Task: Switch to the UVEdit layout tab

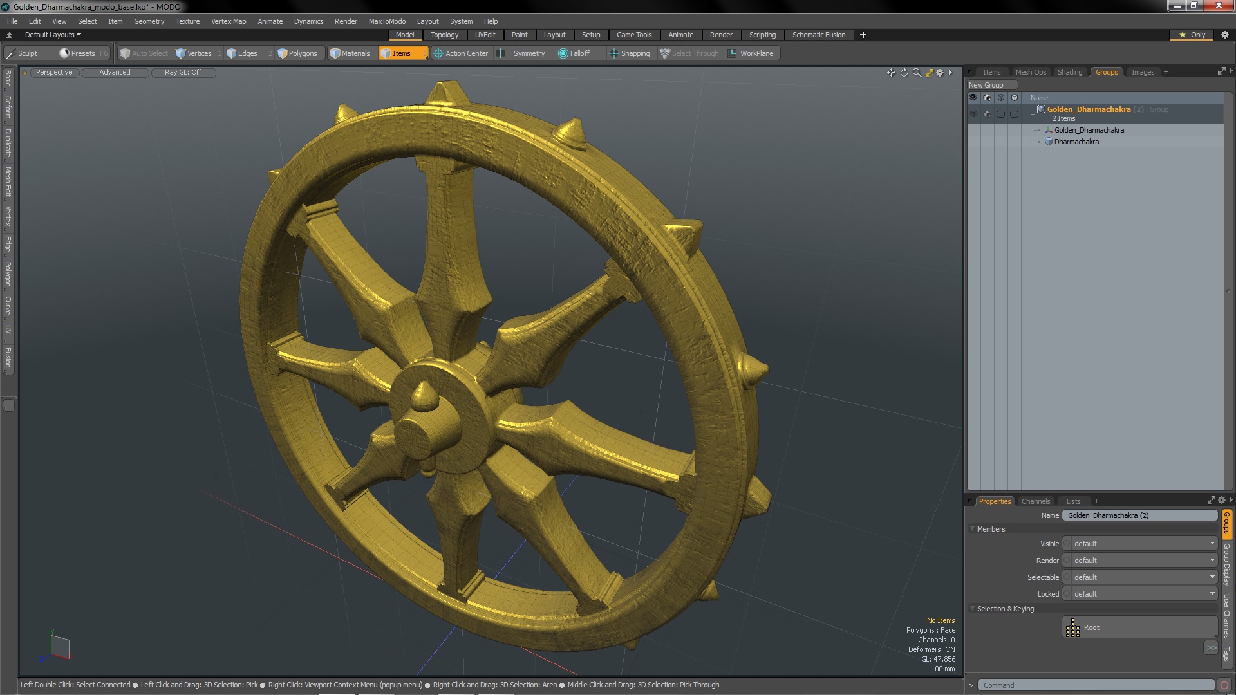Action: coord(485,35)
